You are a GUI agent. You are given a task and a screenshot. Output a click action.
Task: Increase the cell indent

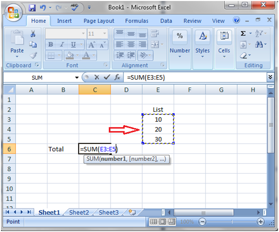pyautogui.click(x=131, y=55)
